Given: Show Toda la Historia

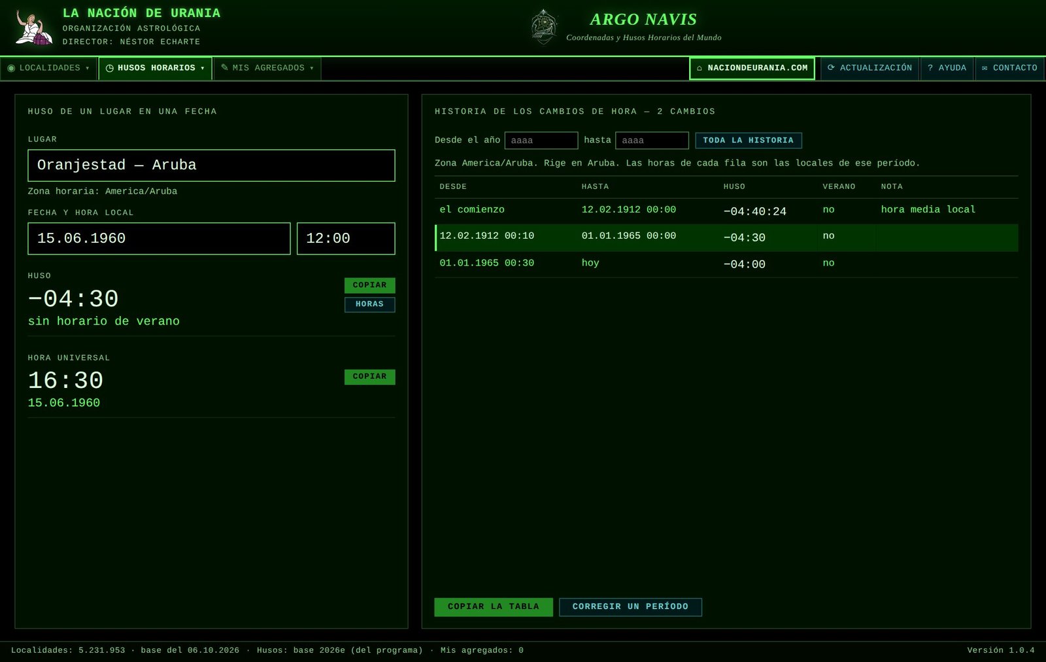Looking at the screenshot, I should tap(748, 141).
